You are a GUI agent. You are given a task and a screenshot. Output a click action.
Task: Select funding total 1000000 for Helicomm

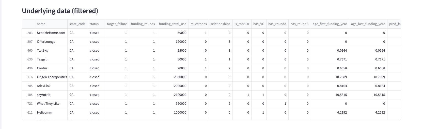coord(173,113)
